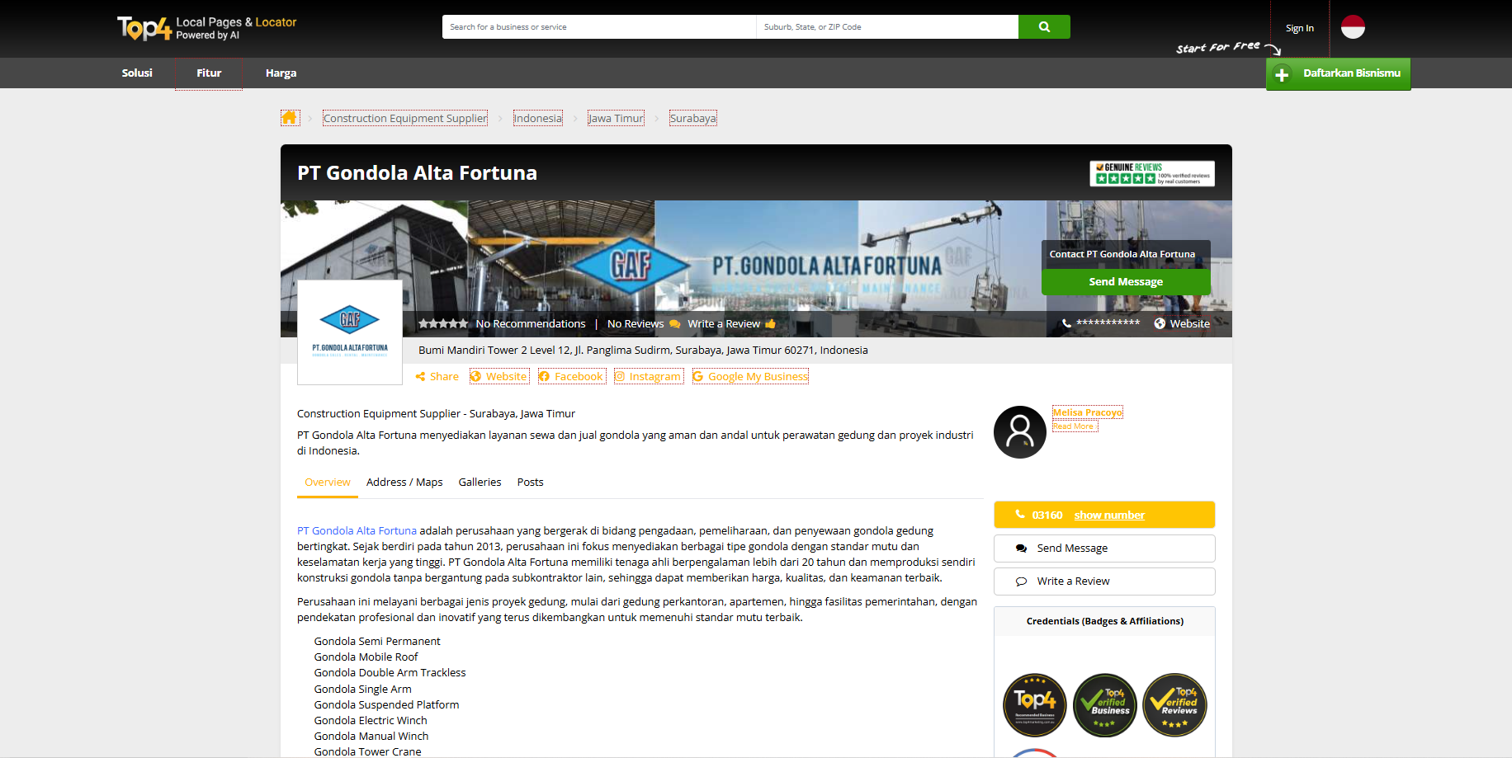Click Construction Equipment Supplier breadcrumb
Image resolution: width=1512 pixels, height=758 pixels.
point(405,118)
